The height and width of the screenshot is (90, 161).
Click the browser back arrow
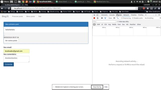[2, 8]
